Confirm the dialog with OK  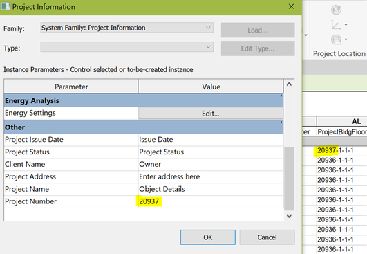point(208,237)
